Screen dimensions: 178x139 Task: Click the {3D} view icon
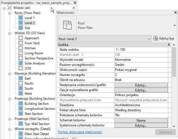(21, 68)
